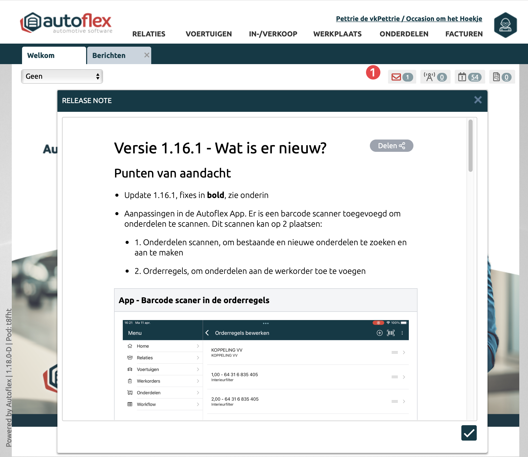Click the broadcast antenna notifications icon
Viewport: 528px width, 457px height.
click(429, 77)
